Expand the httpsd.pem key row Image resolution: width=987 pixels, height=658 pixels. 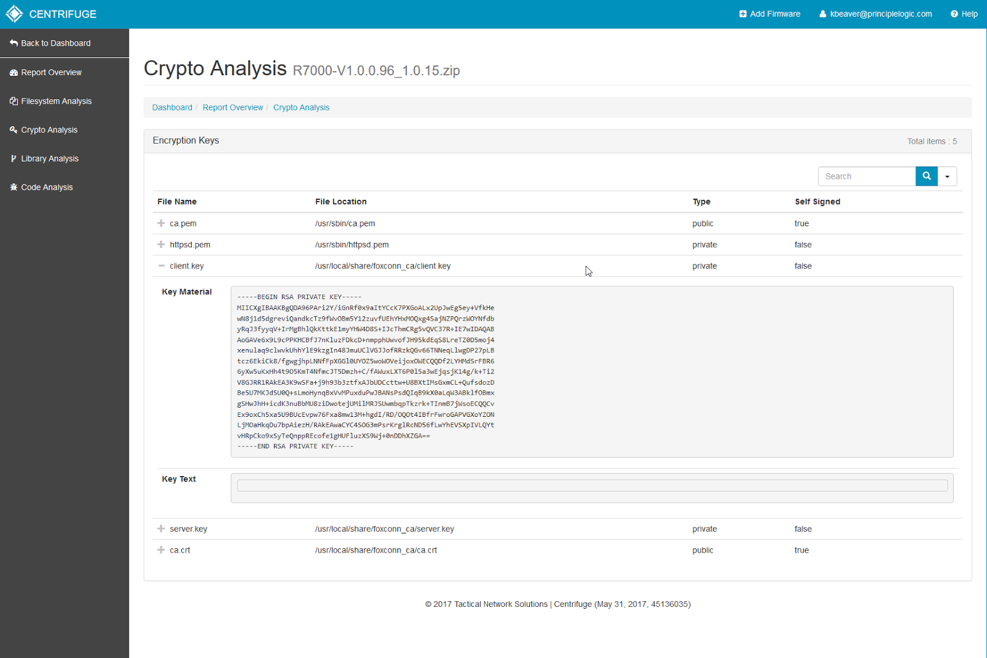pyautogui.click(x=160, y=244)
